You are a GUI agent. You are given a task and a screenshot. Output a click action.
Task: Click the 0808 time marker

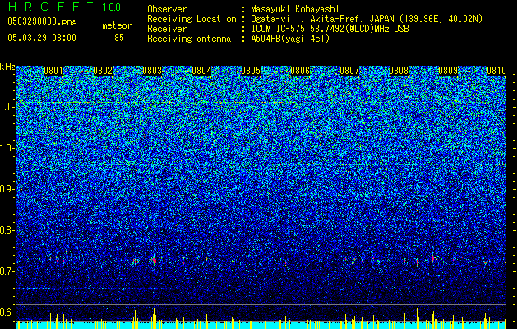click(x=399, y=71)
